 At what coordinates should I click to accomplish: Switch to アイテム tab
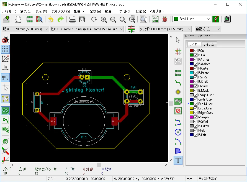pyautogui.click(x=209, y=44)
